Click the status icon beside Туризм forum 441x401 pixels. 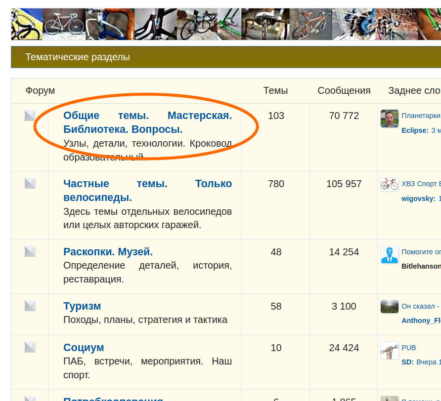coord(30,306)
